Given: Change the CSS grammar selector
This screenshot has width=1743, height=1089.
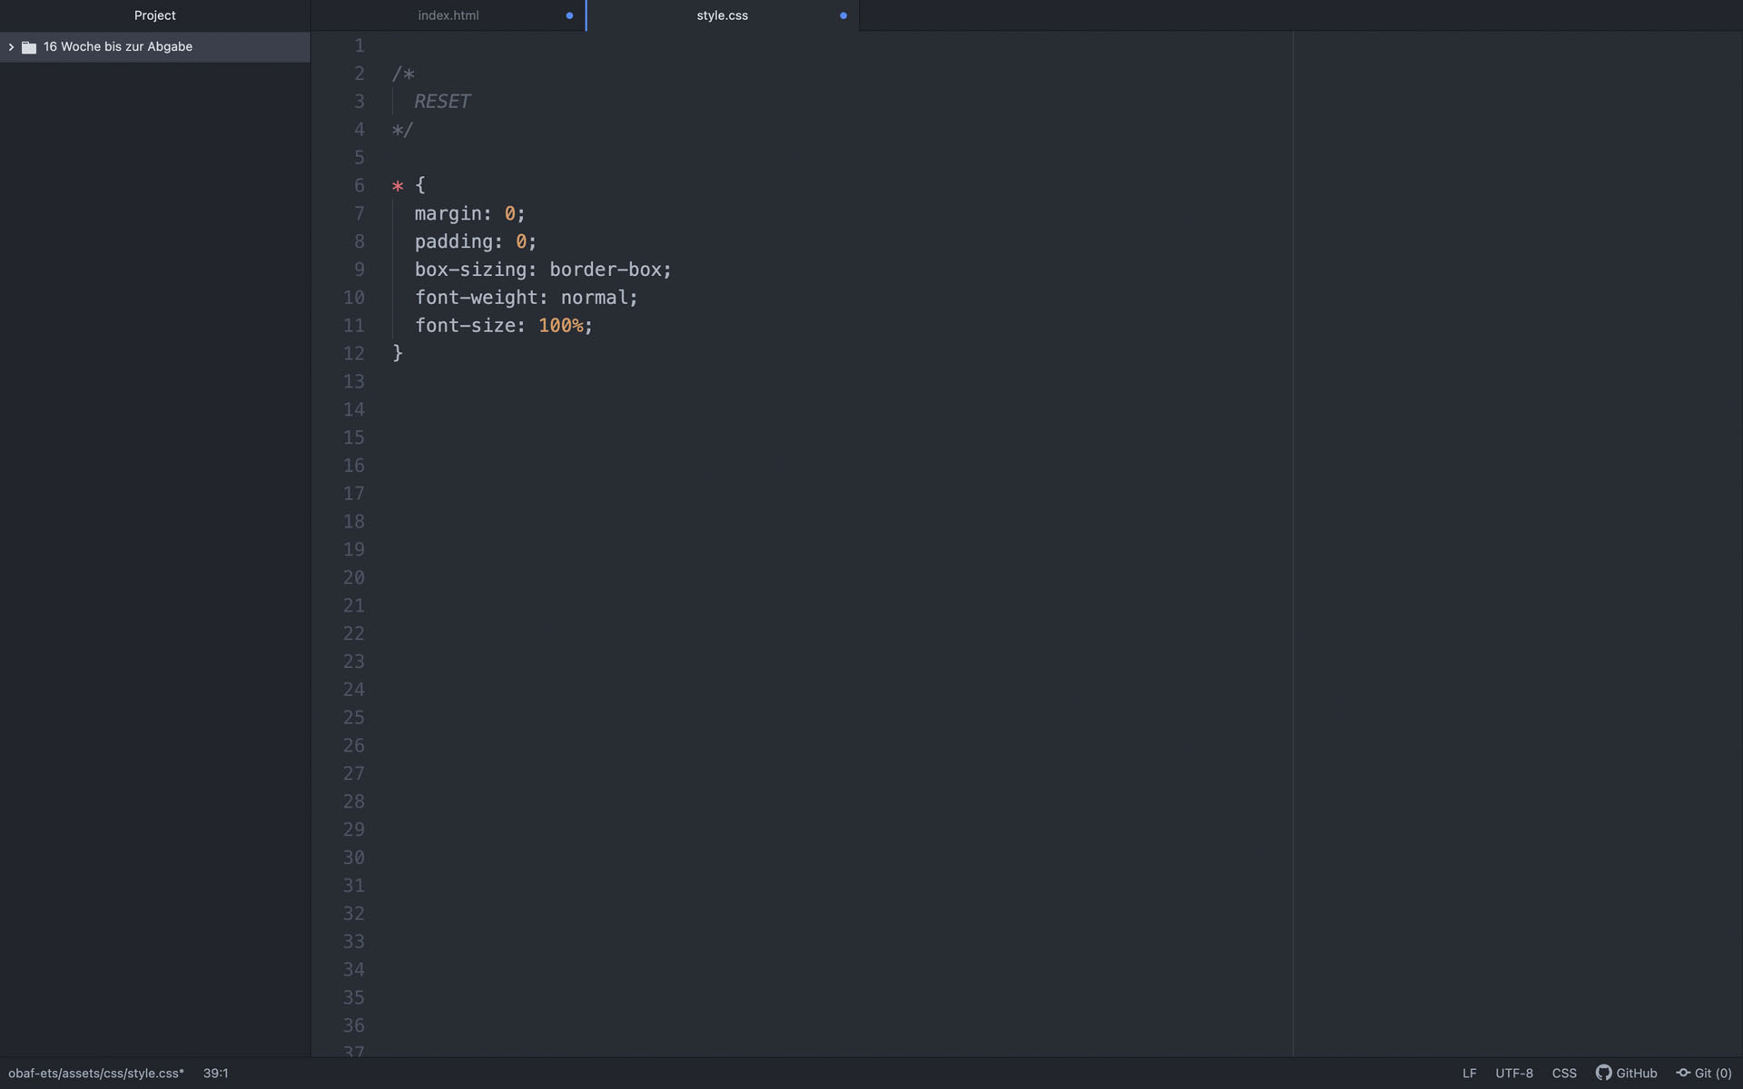Looking at the screenshot, I should 1564,1073.
